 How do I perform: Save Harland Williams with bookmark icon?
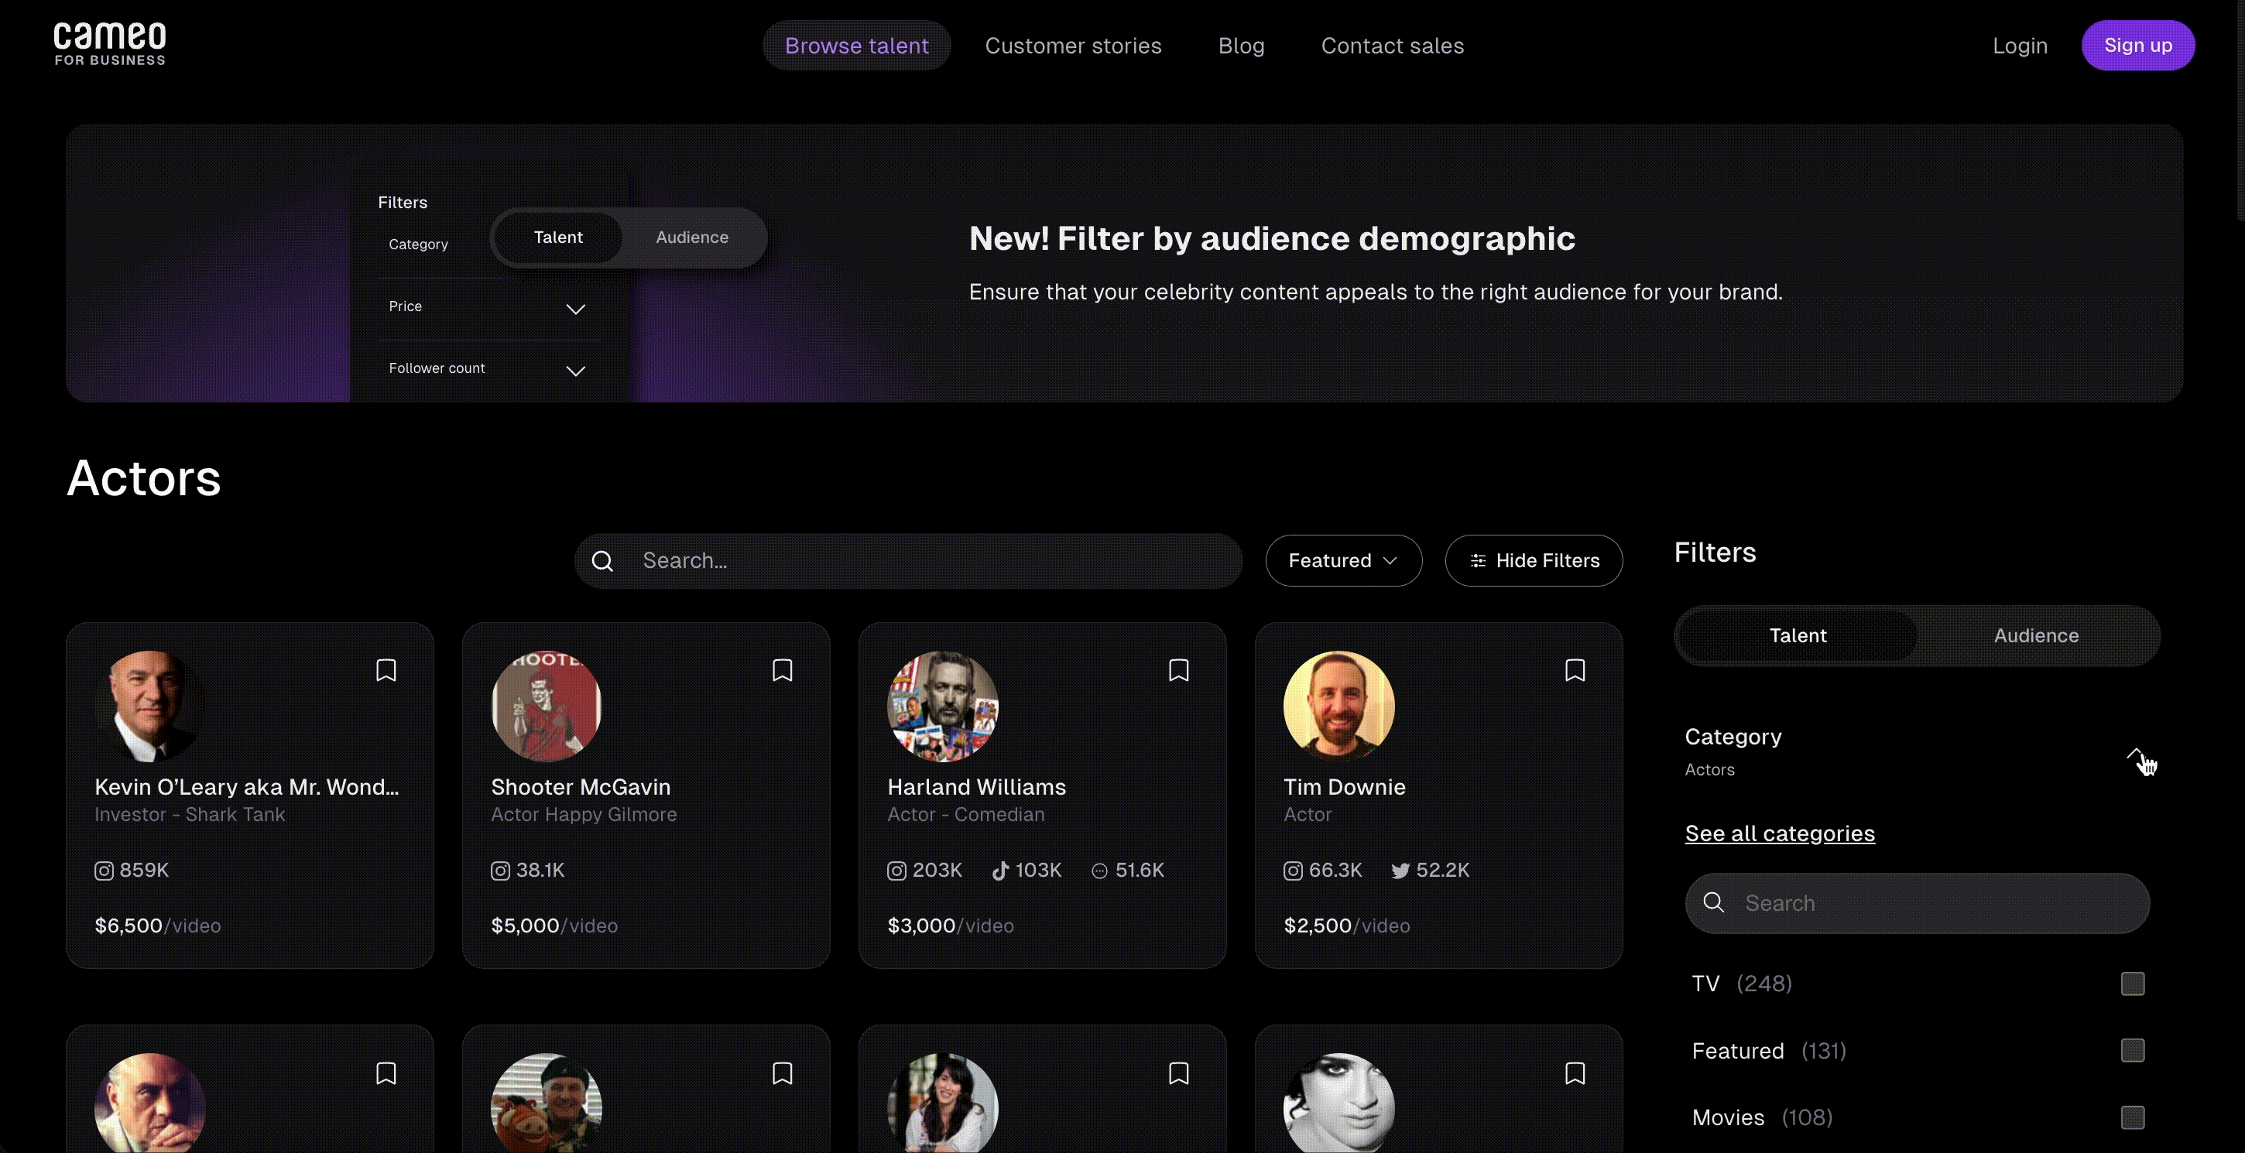coord(1178,671)
